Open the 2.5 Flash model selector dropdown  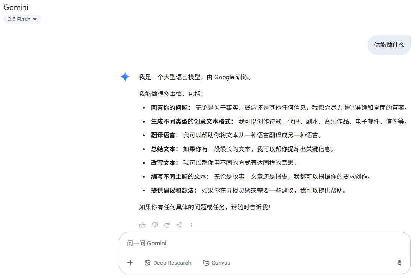tap(22, 19)
